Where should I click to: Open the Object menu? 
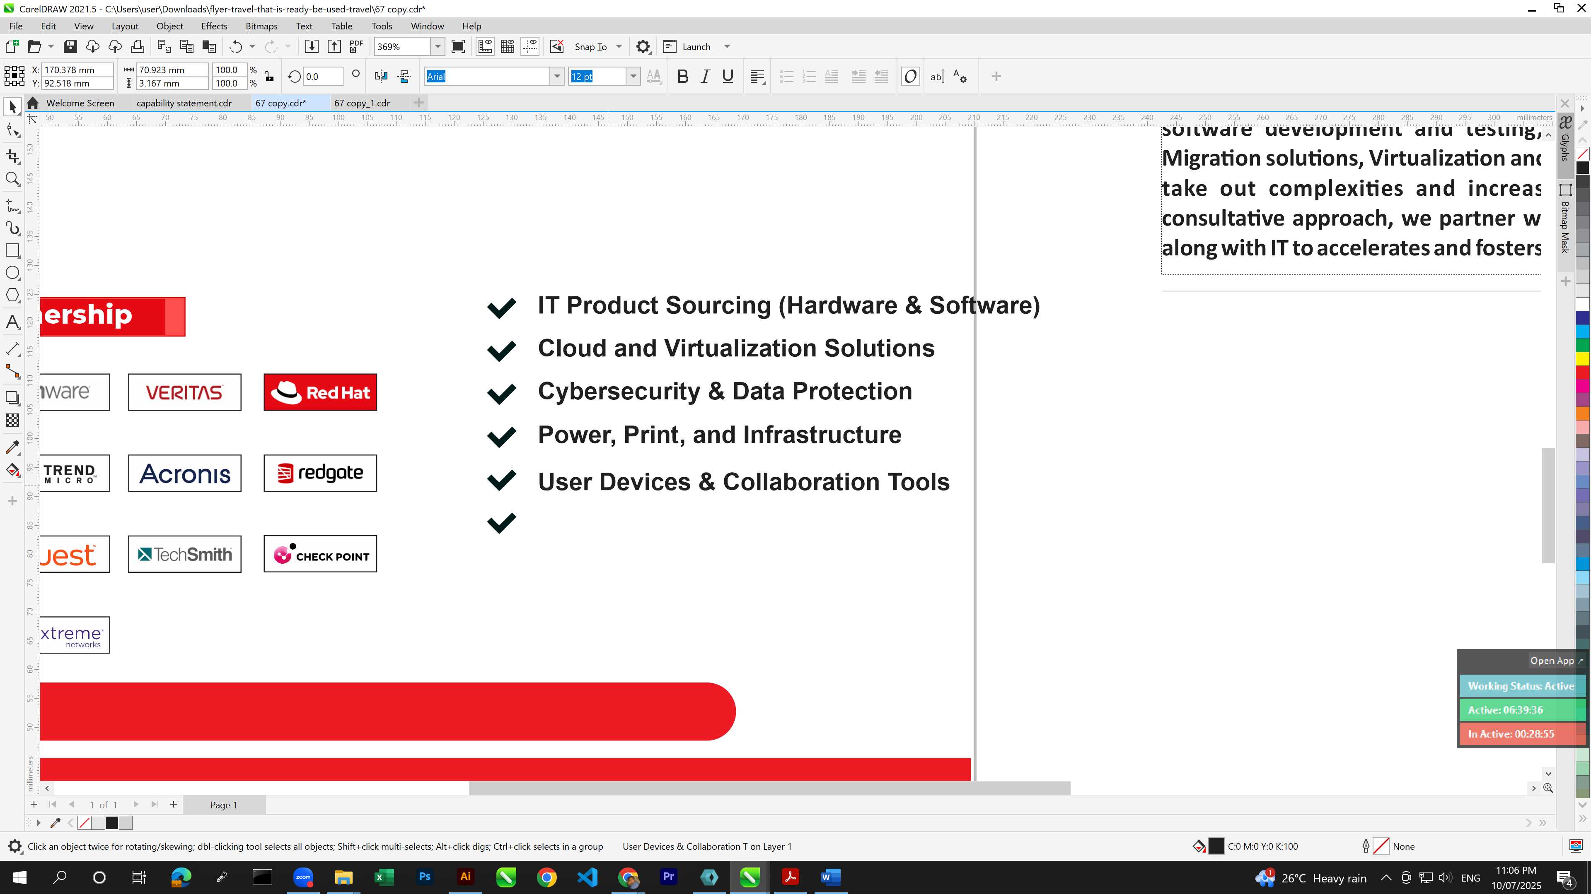pyautogui.click(x=169, y=26)
